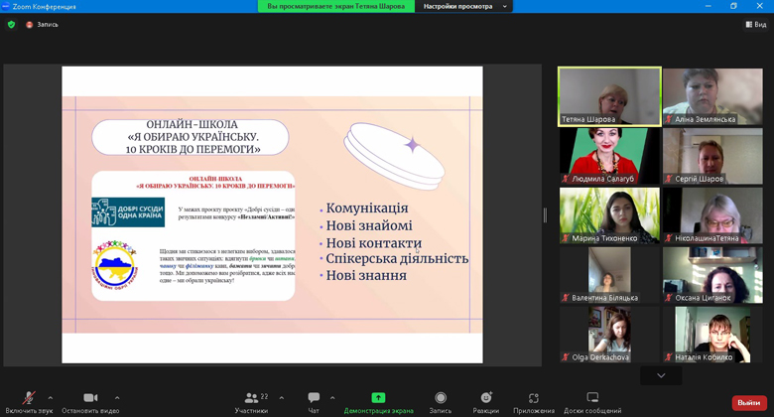774x417 pixels.
Task: Click muted mic icon on Наталія Кобилко
Action: click(669, 357)
